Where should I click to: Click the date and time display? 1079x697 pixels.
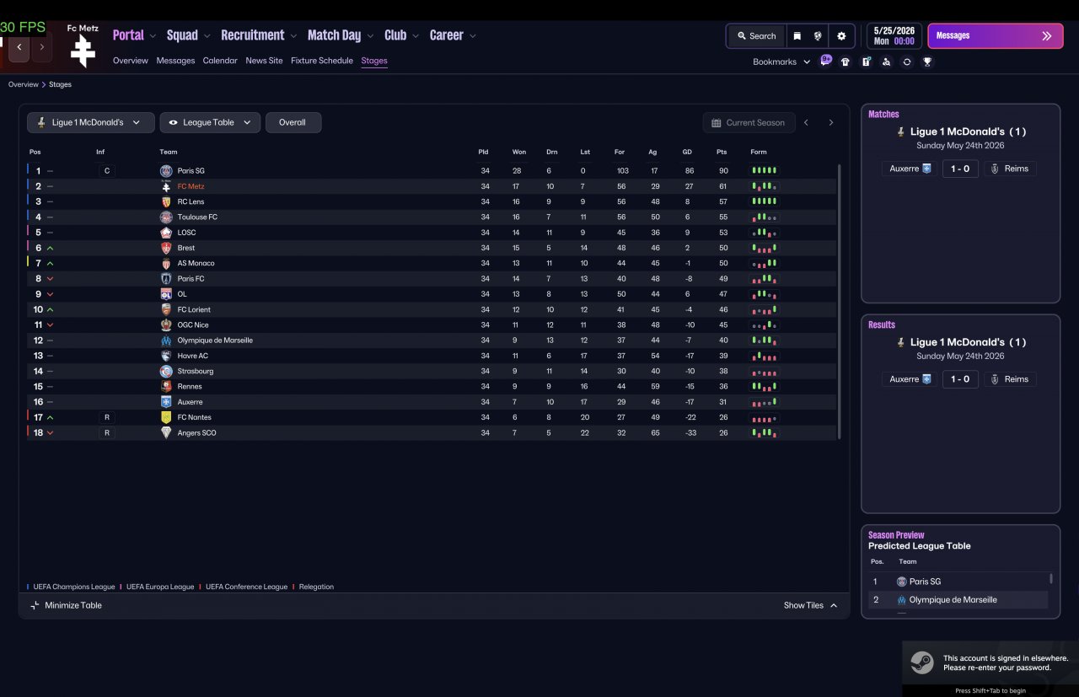894,36
